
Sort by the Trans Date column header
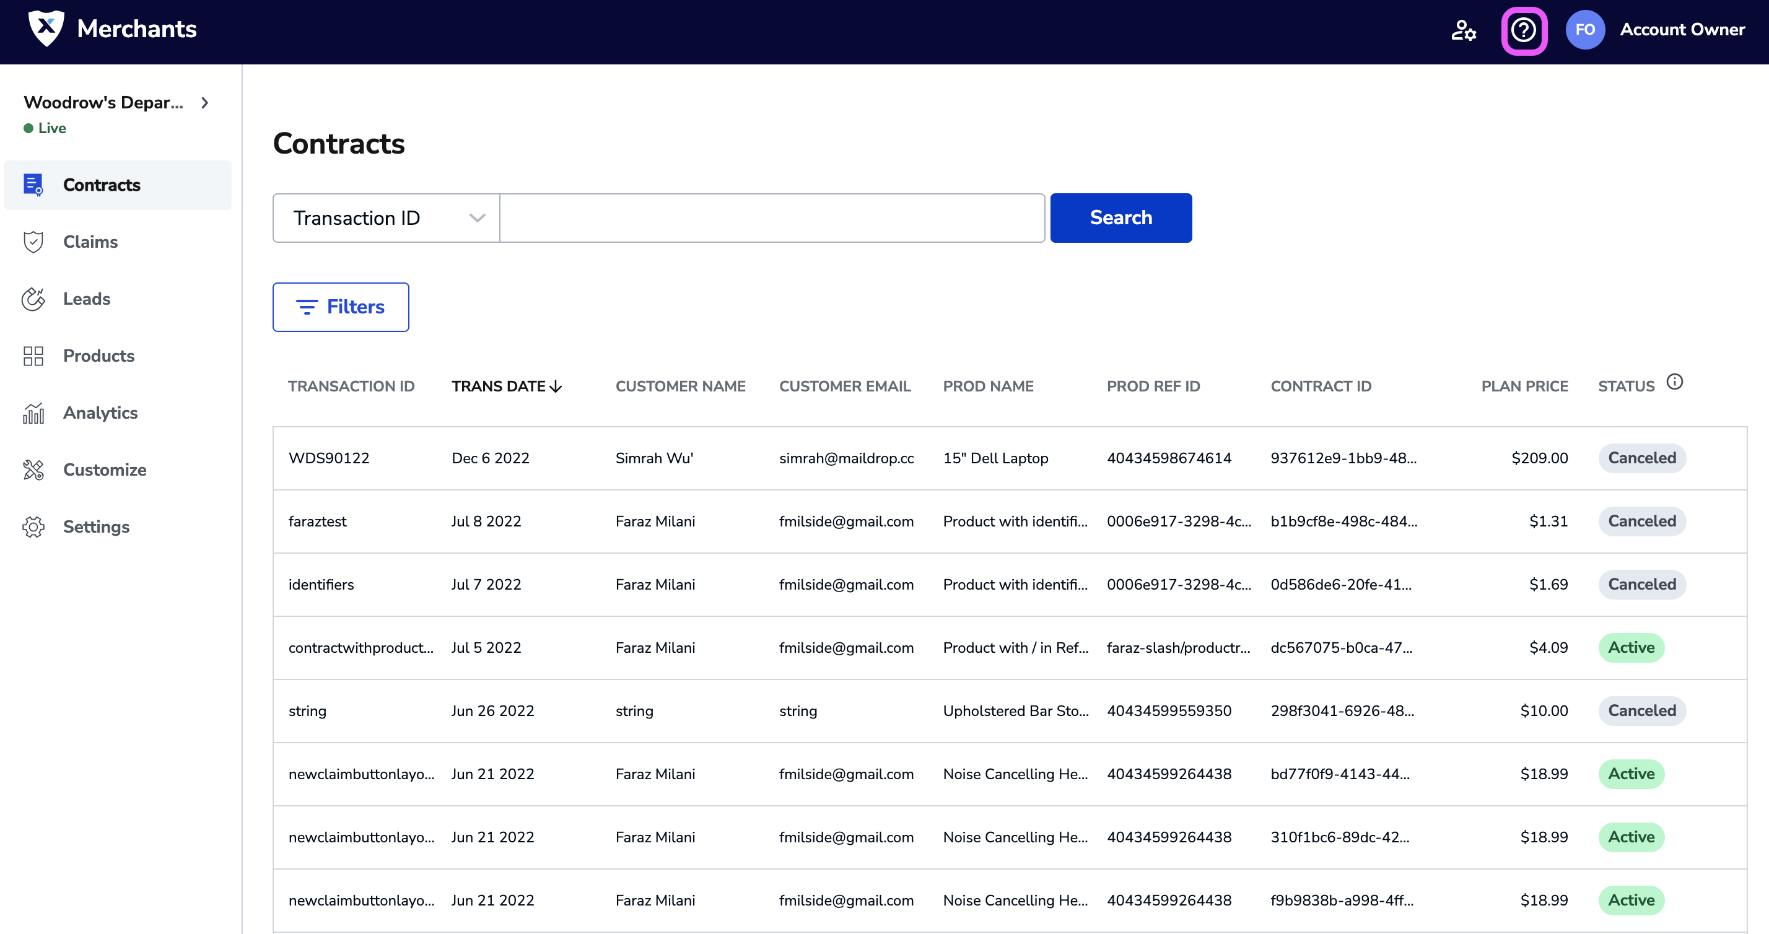506,386
